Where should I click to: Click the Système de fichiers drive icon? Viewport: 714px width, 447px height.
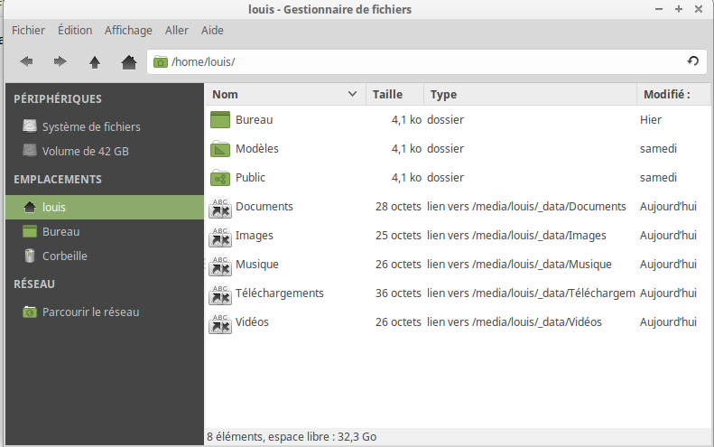pyautogui.click(x=30, y=126)
